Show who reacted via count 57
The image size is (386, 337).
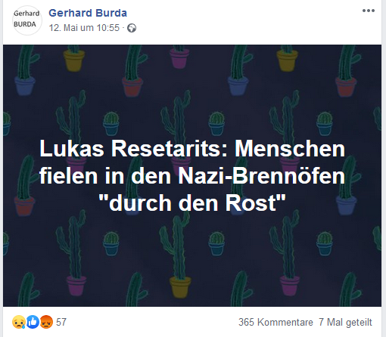point(61,322)
